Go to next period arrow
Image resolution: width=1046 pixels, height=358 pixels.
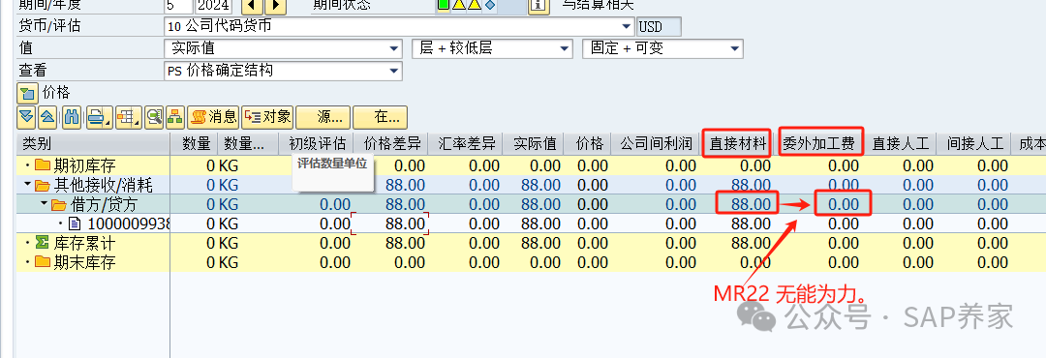275,6
